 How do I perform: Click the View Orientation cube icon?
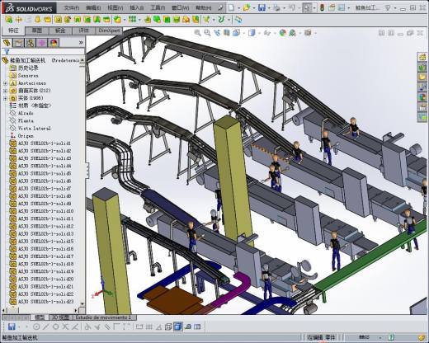(236, 33)
